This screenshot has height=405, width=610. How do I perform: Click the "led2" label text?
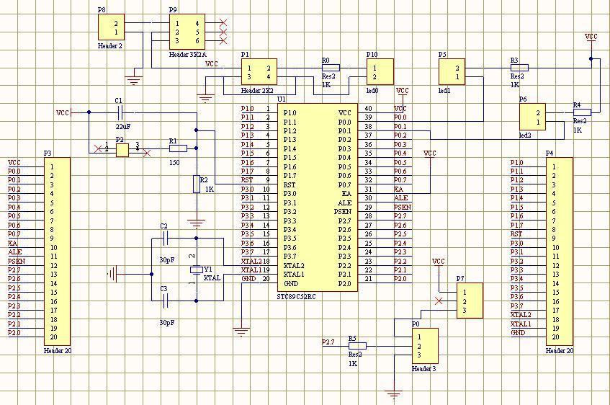[x=525, y=135]
